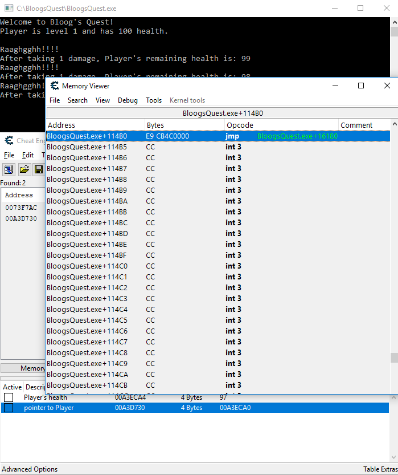Enable the checkbox for pointer to Player
This screenshot has width=398, height=475.
point(9,408)
